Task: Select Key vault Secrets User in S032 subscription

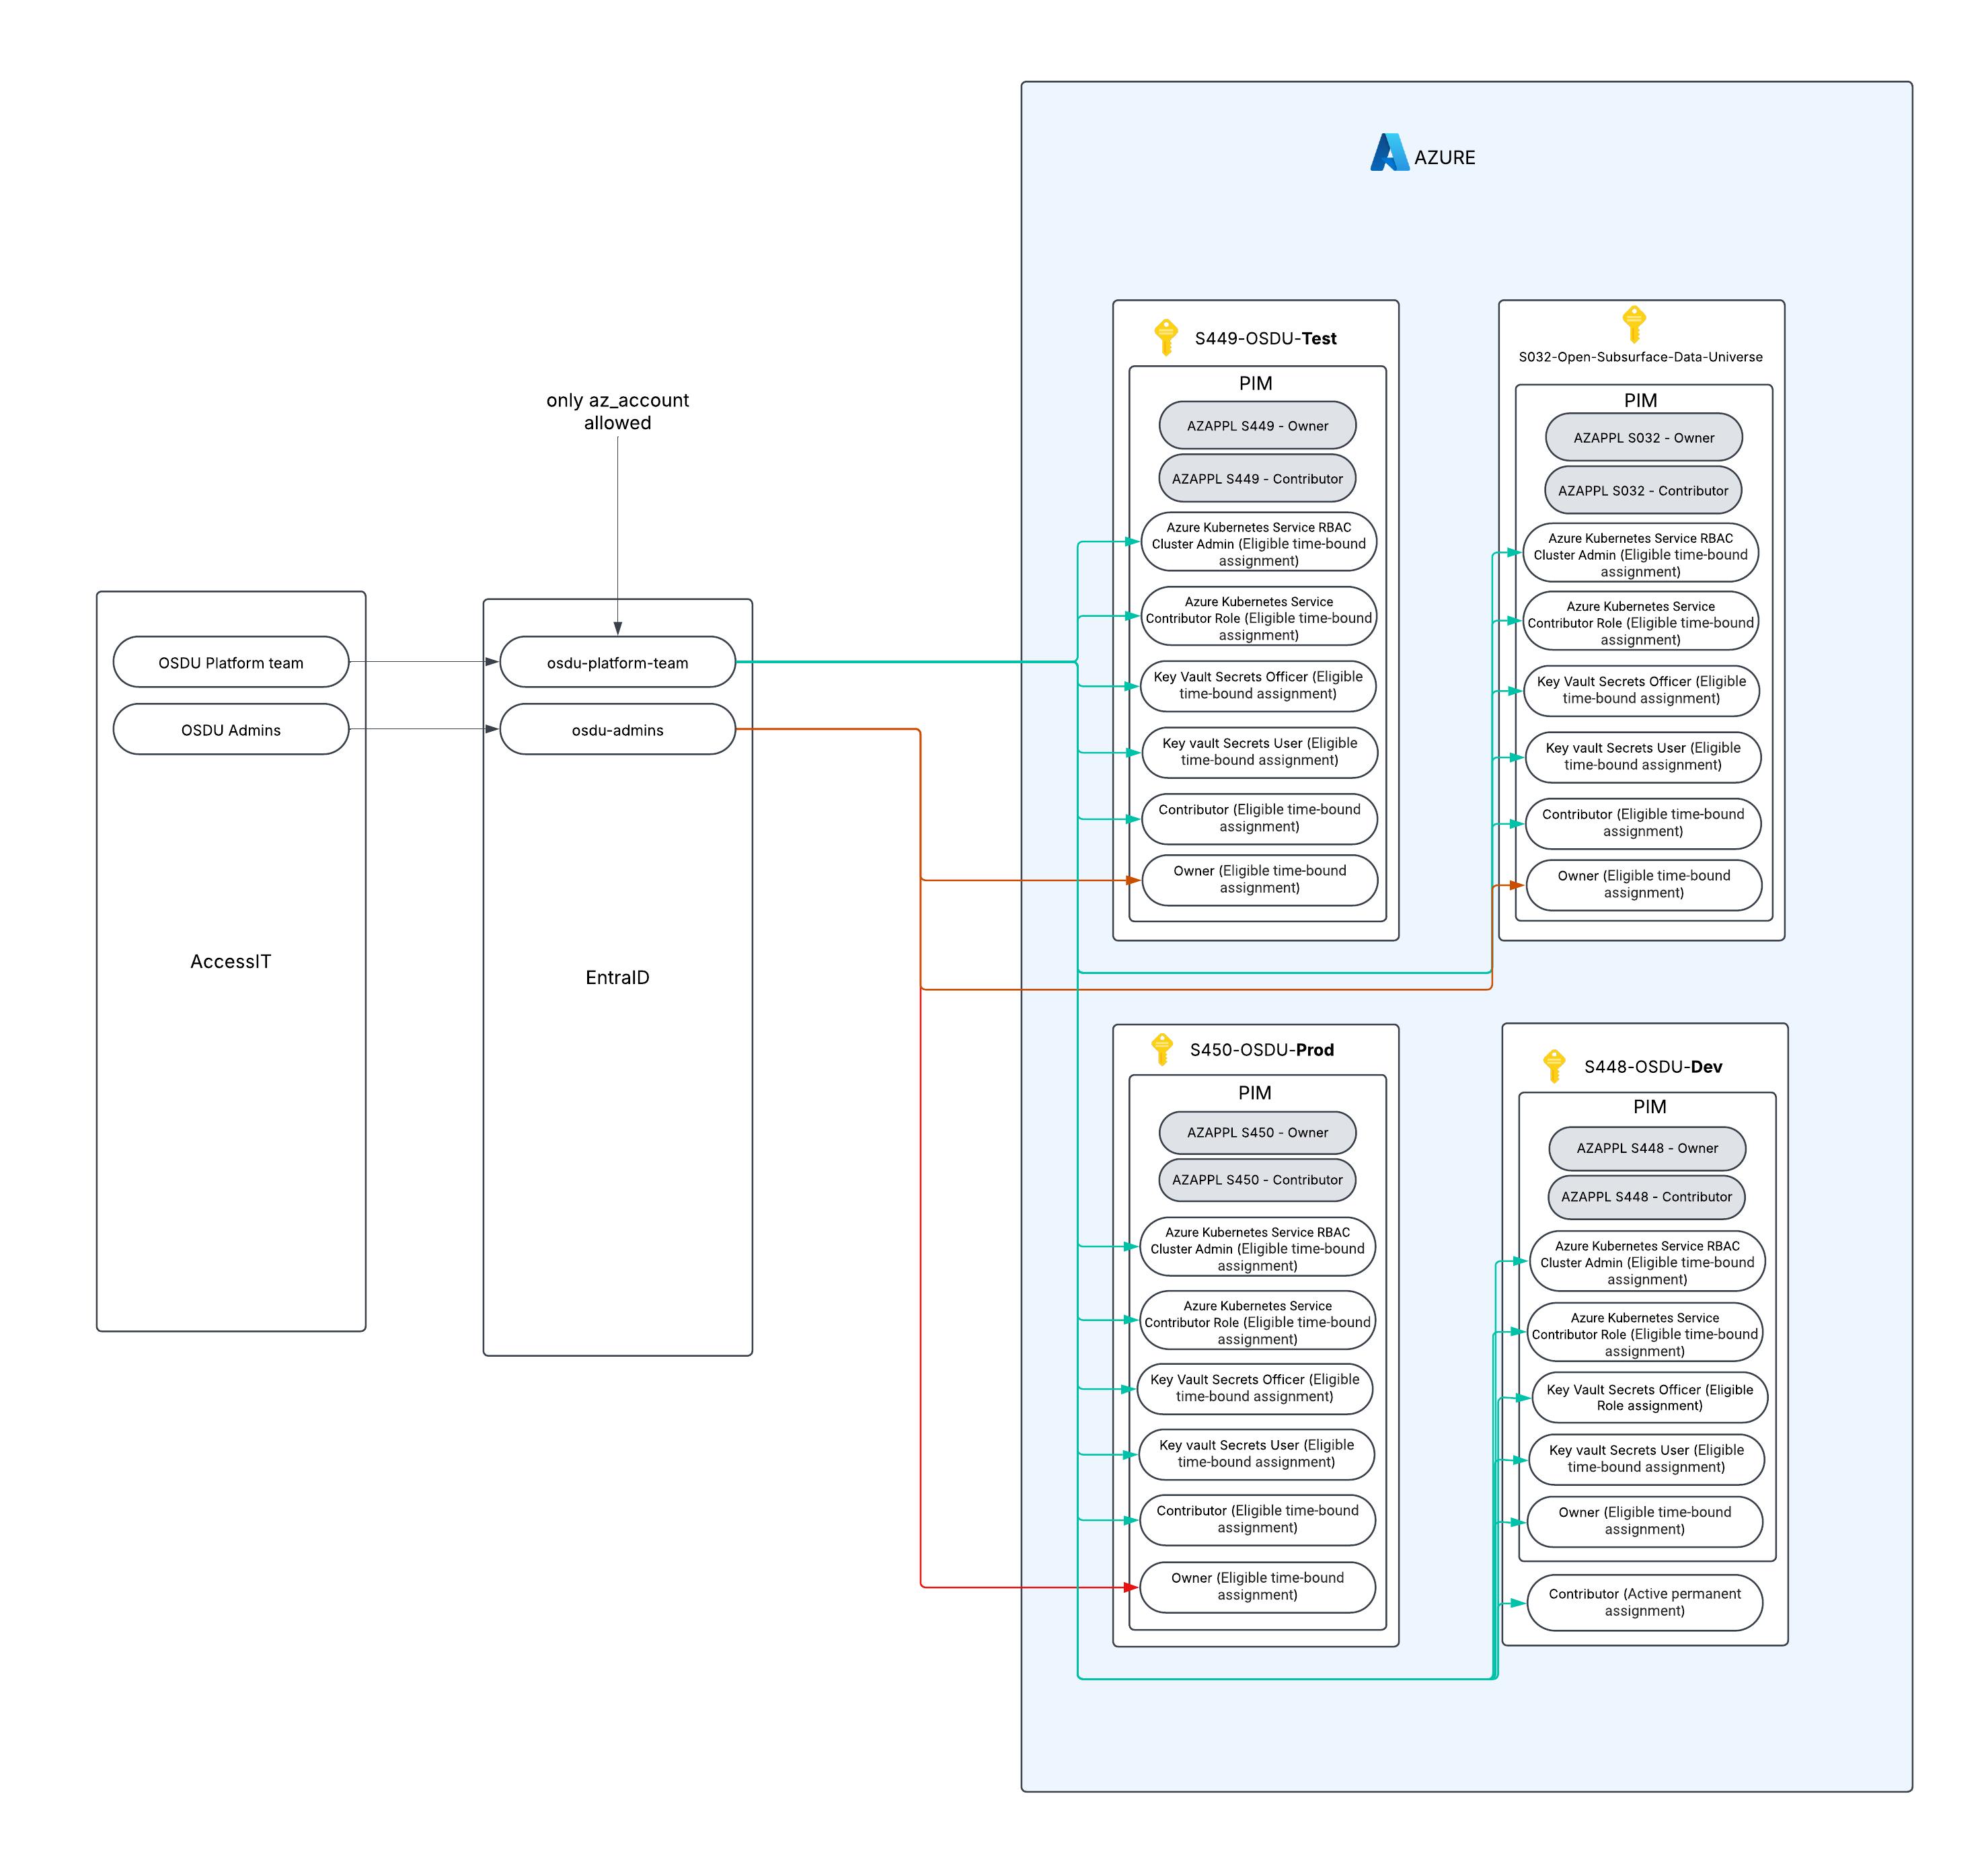Action: point(1644,757)
